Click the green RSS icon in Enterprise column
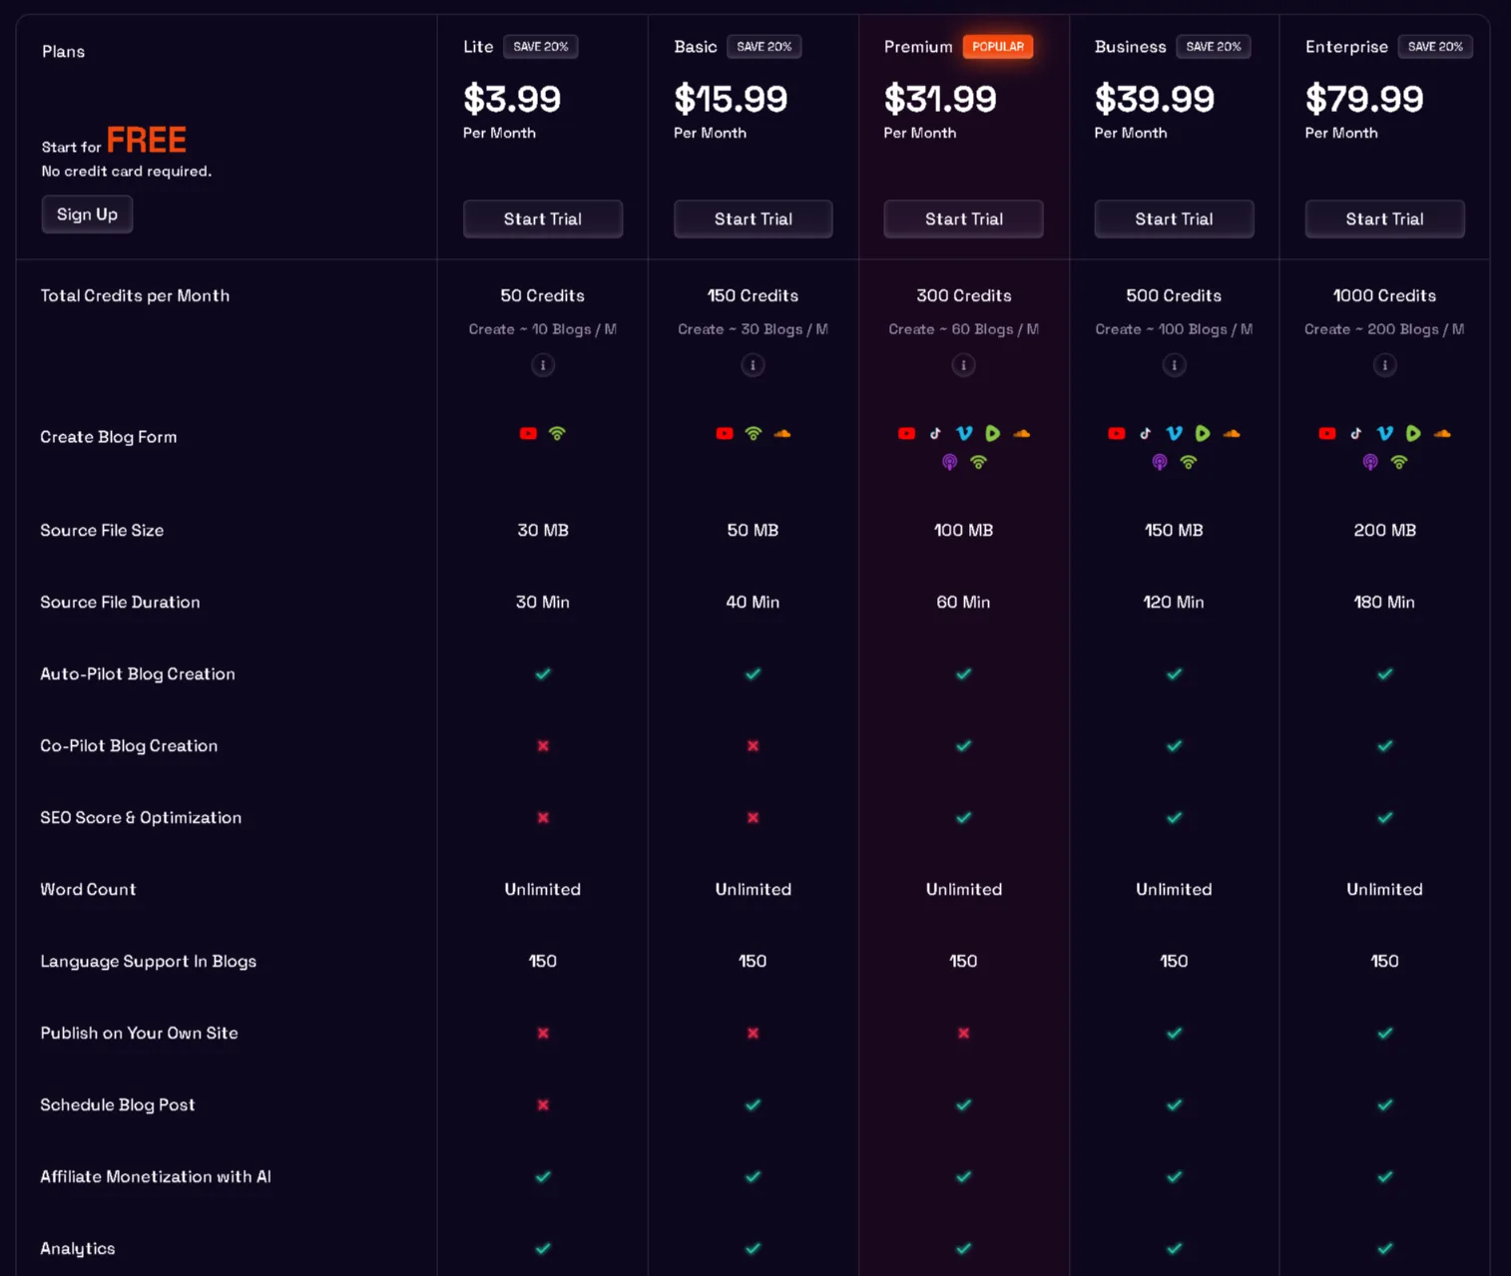1511x1276 pixels. (x=1399, y=462)
